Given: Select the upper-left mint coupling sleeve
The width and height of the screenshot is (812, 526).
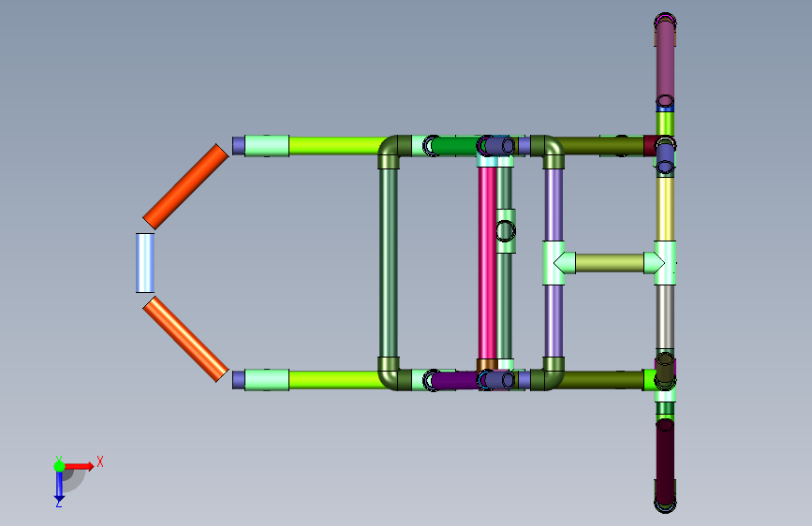Looking at the screenshot, I should pos(267,146).
